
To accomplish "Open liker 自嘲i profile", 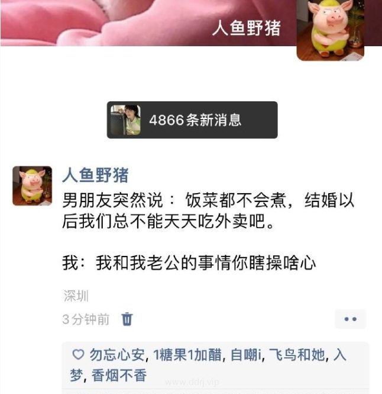I will coord(246,355).
